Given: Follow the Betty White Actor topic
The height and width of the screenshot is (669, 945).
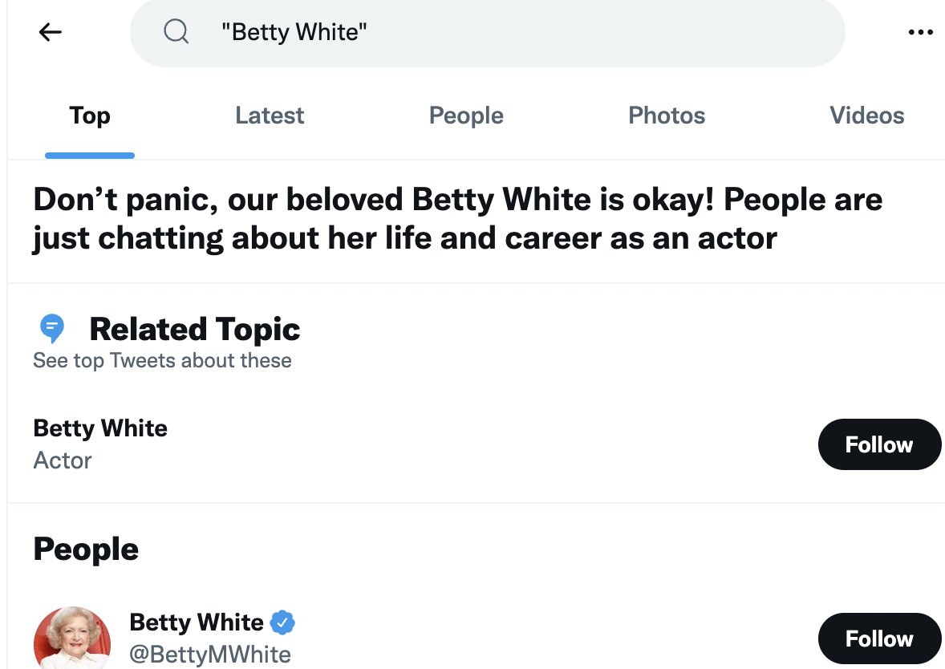Looking at the screenshot, I should click(879, 444).
